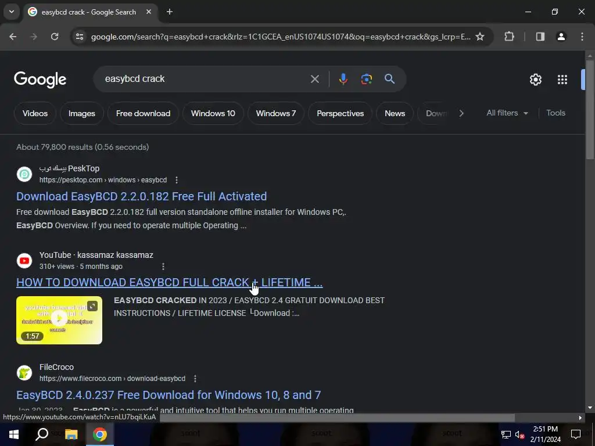The width and height of the screenshot is (595, 446).
Task: Go back with the browser back arrow
Action: click(x=13, y=37)
